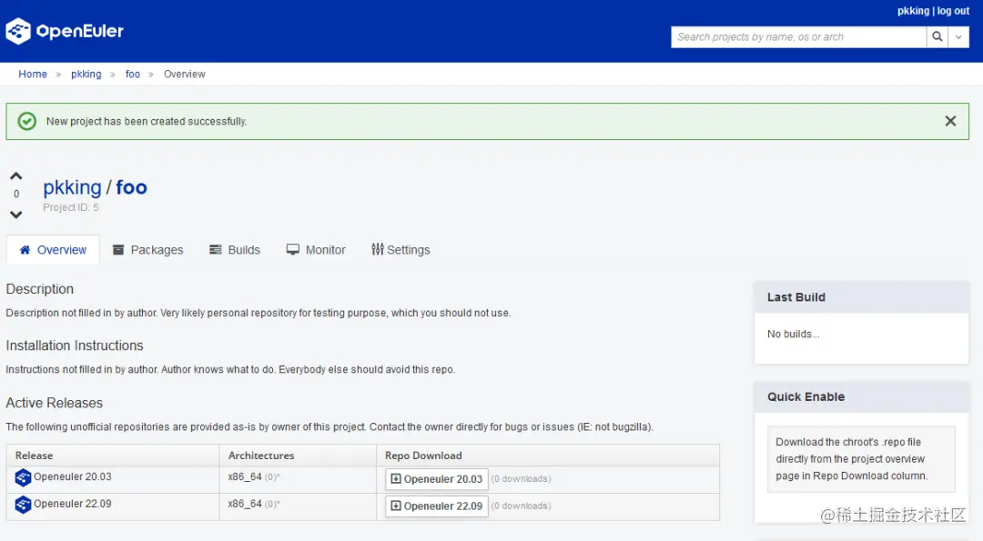Click the Active Releases heading

click(x=54, y=403)
